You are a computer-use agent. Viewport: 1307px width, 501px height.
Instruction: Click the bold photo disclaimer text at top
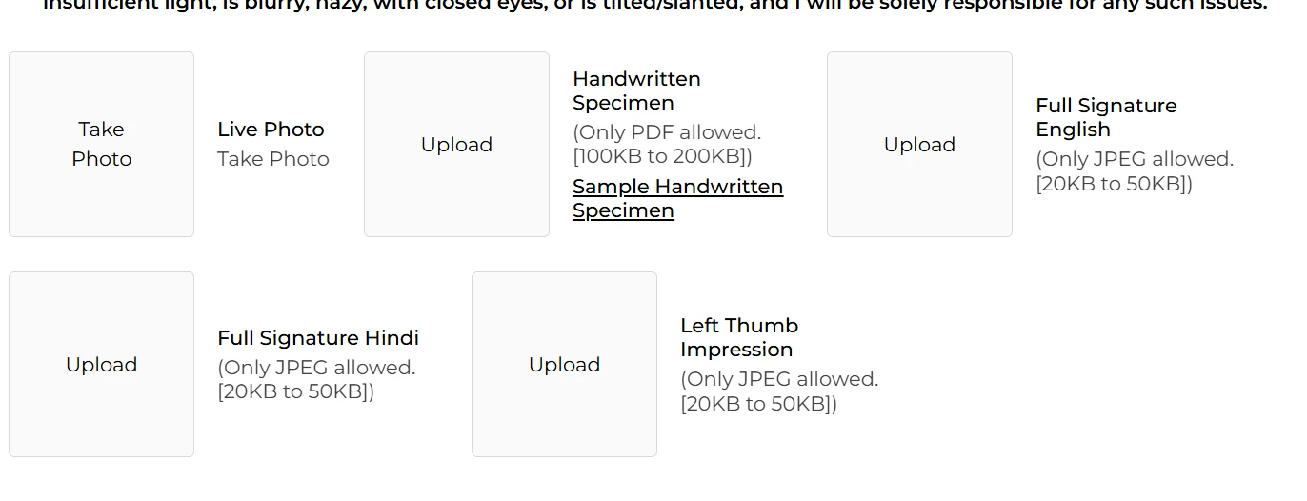655,5
